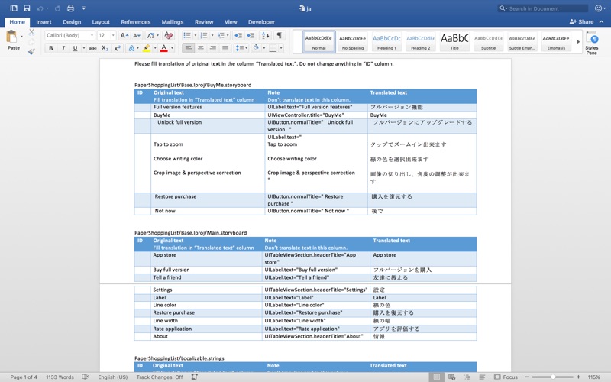Center align text

(x=200, y=48)
